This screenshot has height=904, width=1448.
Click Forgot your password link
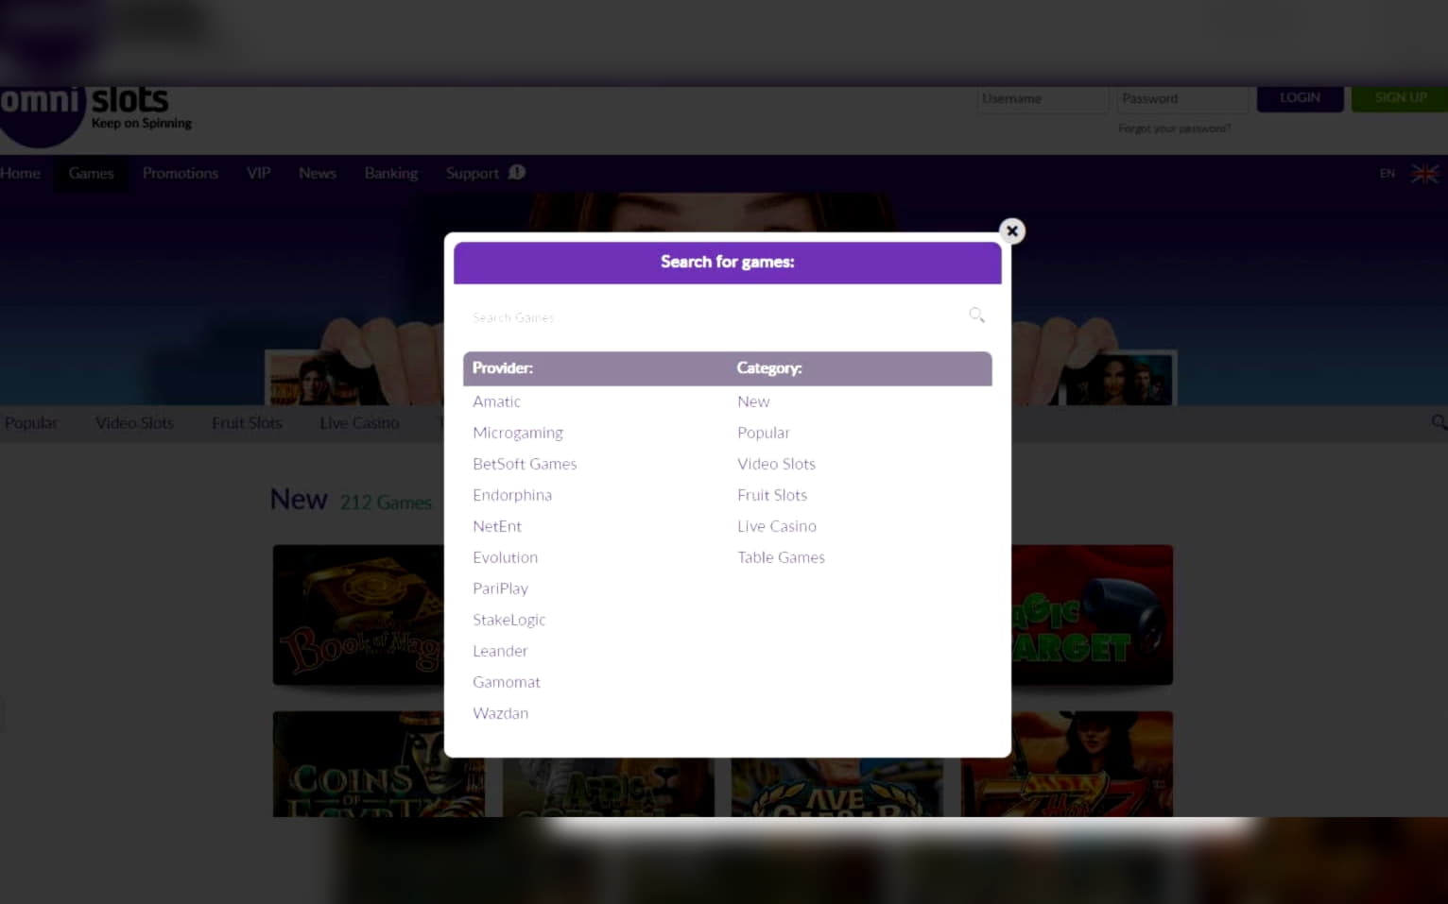[x=1174, y=128]
